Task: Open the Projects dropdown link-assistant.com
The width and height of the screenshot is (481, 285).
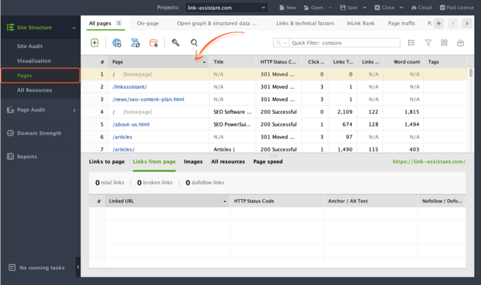Action: pyautogui.click(x=226, y=8)
